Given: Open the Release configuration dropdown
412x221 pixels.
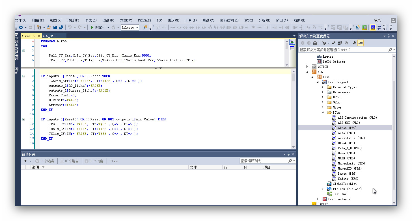Looking at the screenshot, I should point(137,27).
